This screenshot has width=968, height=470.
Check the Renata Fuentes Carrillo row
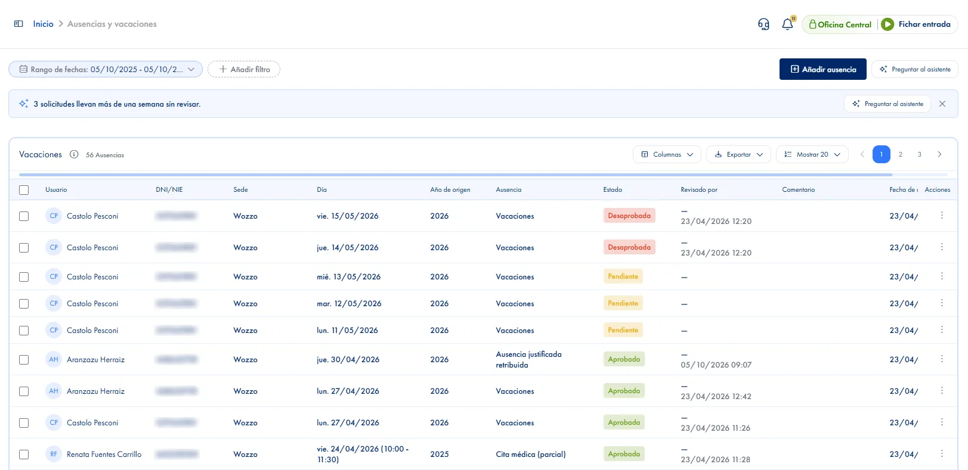point(24,455)
